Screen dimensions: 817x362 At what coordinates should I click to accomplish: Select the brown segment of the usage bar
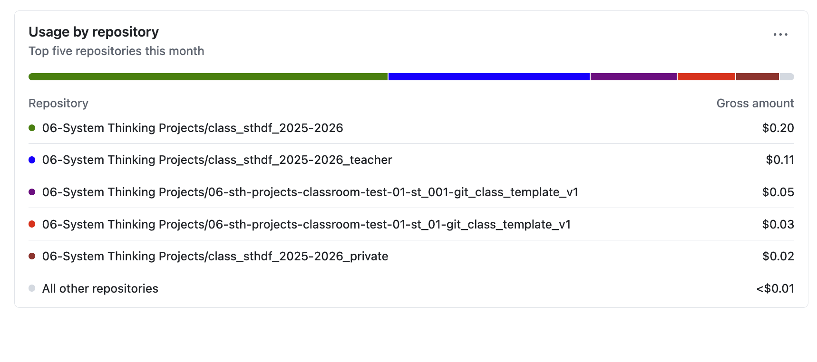757,77
